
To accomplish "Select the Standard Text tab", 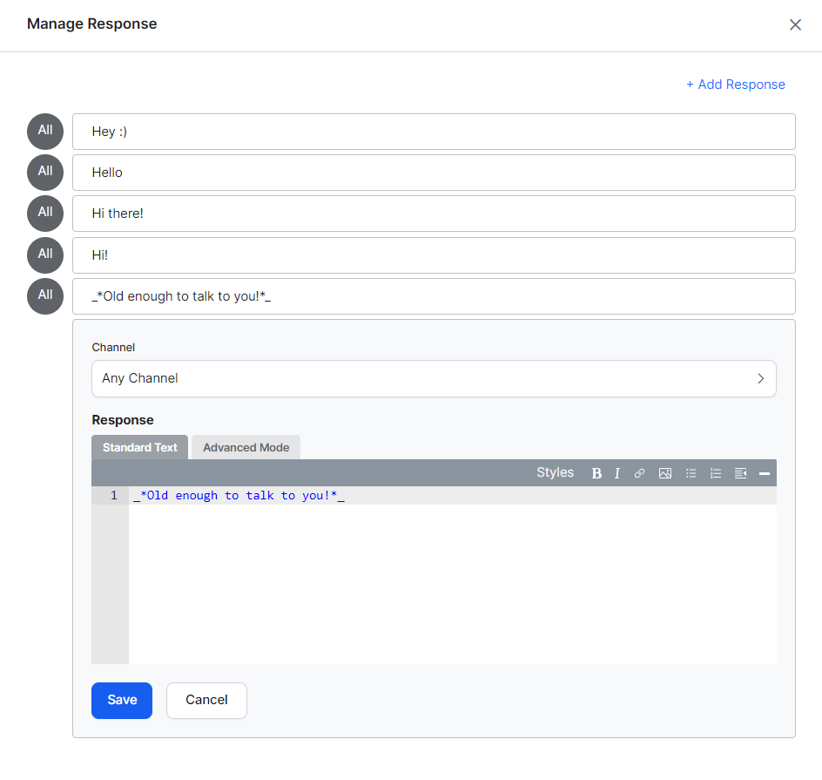I will tap(139, 447).
